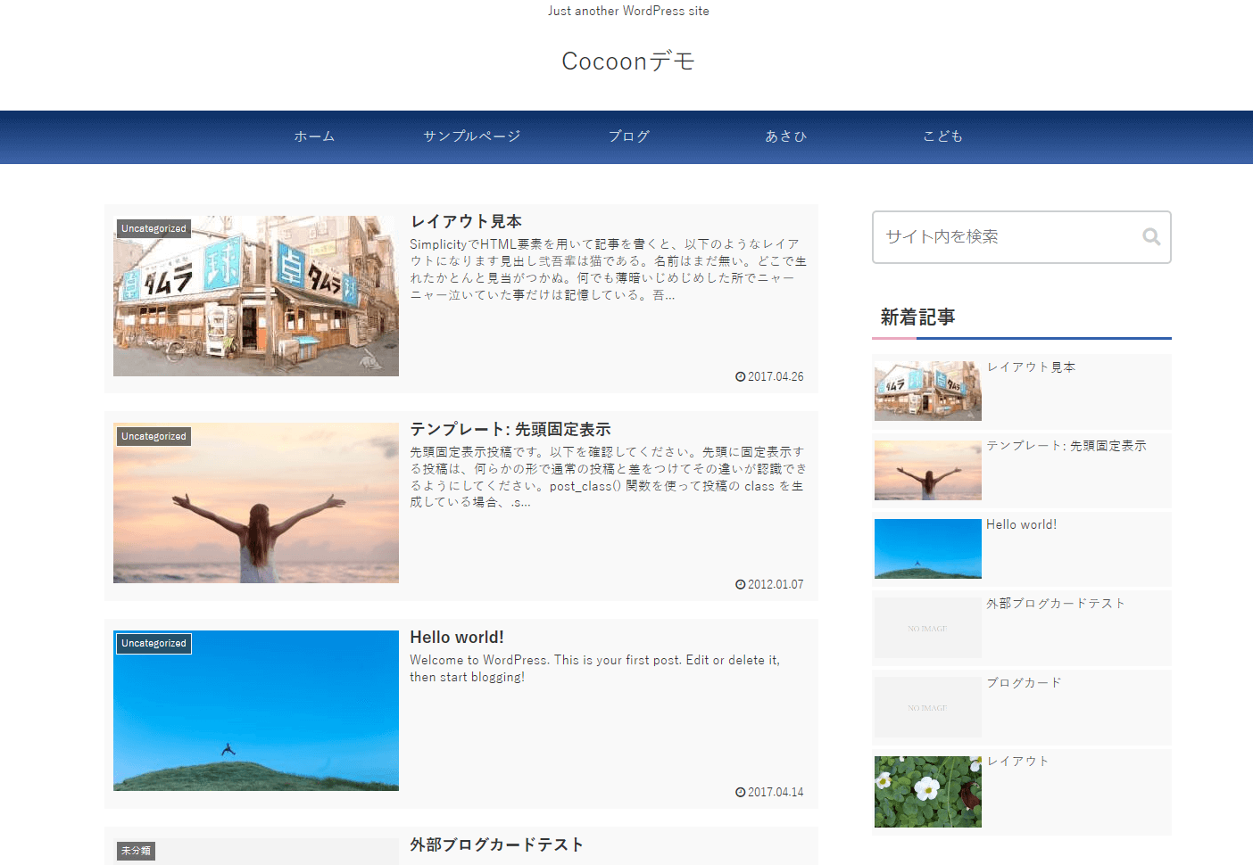Viewport: 1253px width, 865px height.
Task: Open sidebar Hello world! recent post
Action: point(1021,524)
